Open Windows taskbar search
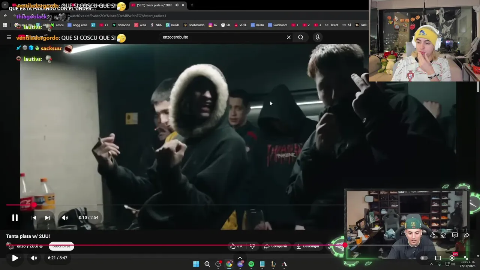 click(x=207, y=264)
